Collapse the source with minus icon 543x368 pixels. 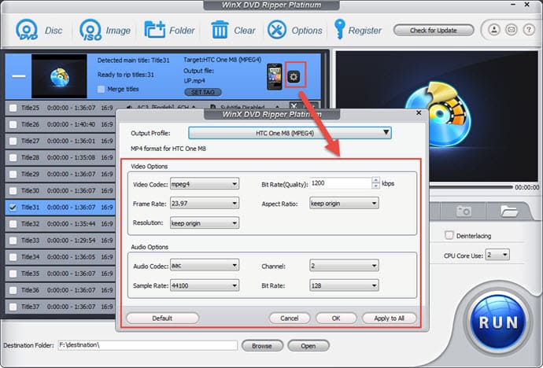pyautogui.click(x=19, y=76)
